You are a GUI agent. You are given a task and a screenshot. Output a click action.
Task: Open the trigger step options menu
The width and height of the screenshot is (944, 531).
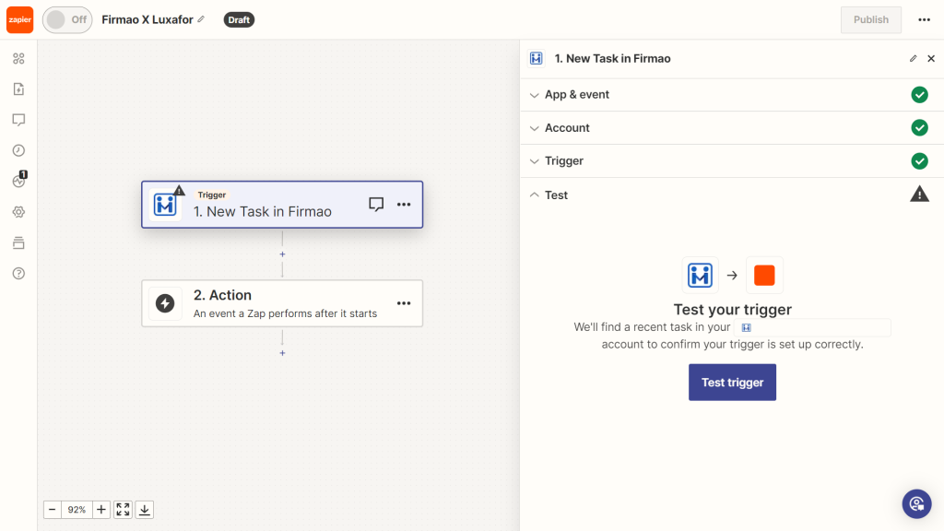404,204
